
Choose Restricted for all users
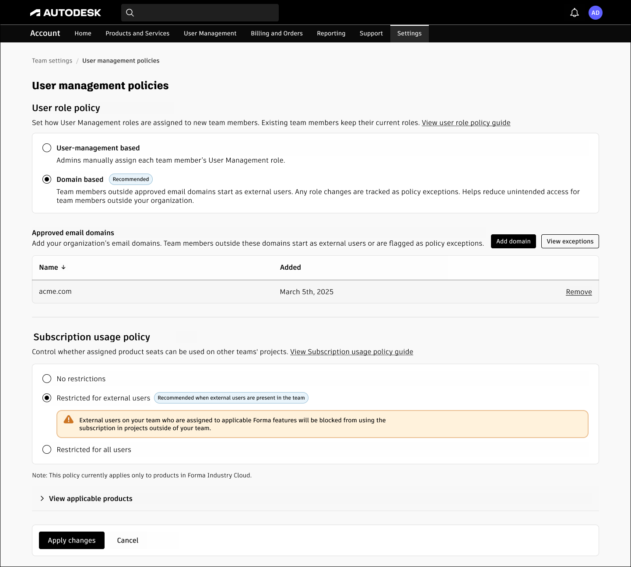(47, 449)
